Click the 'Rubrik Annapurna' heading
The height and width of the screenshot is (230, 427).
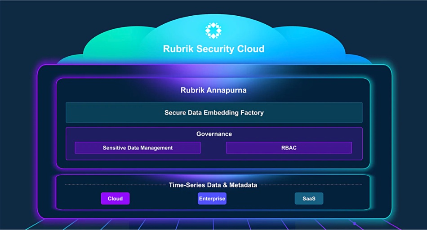[213, 90]
